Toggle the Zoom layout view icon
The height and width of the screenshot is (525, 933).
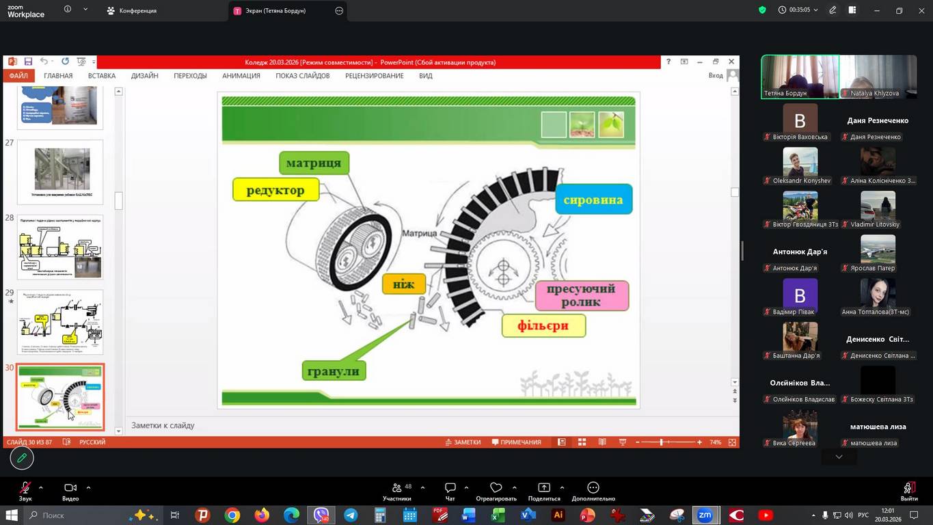click(852, 10)
